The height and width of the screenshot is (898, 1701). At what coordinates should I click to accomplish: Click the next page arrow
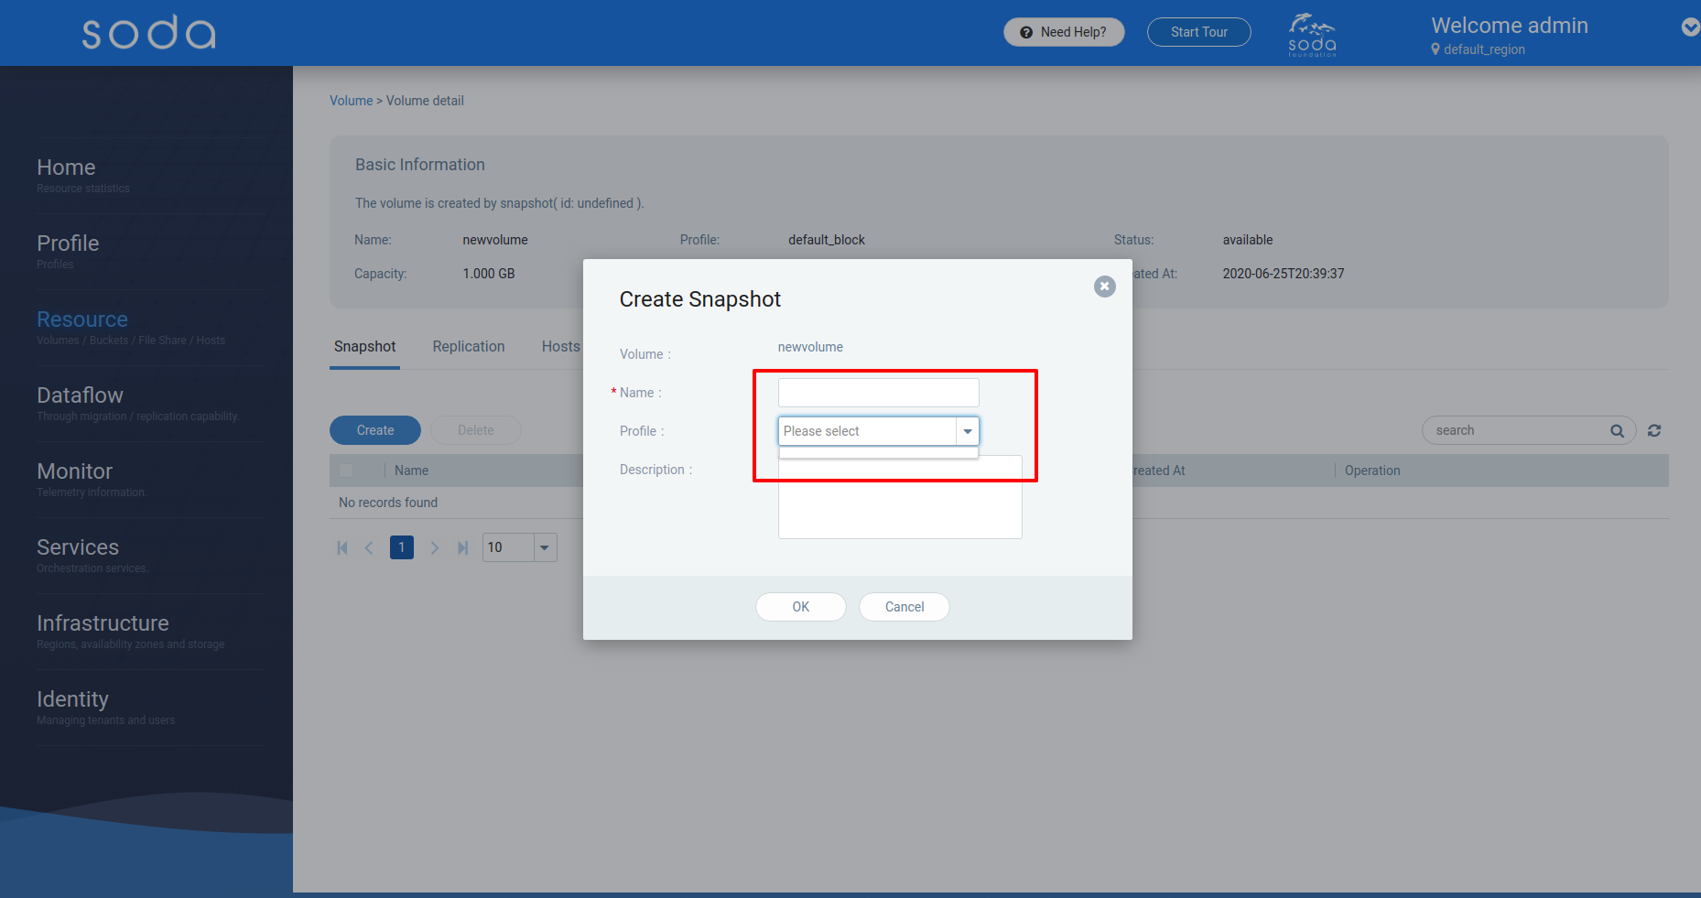click(x=434, y=547)
